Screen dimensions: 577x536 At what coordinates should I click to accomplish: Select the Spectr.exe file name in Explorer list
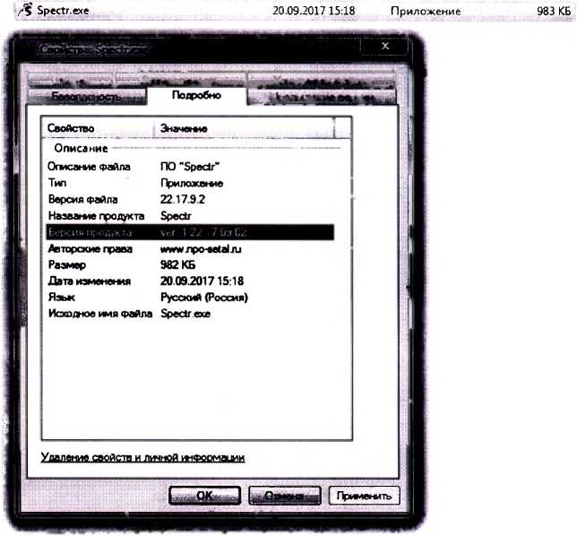(63, 11)
